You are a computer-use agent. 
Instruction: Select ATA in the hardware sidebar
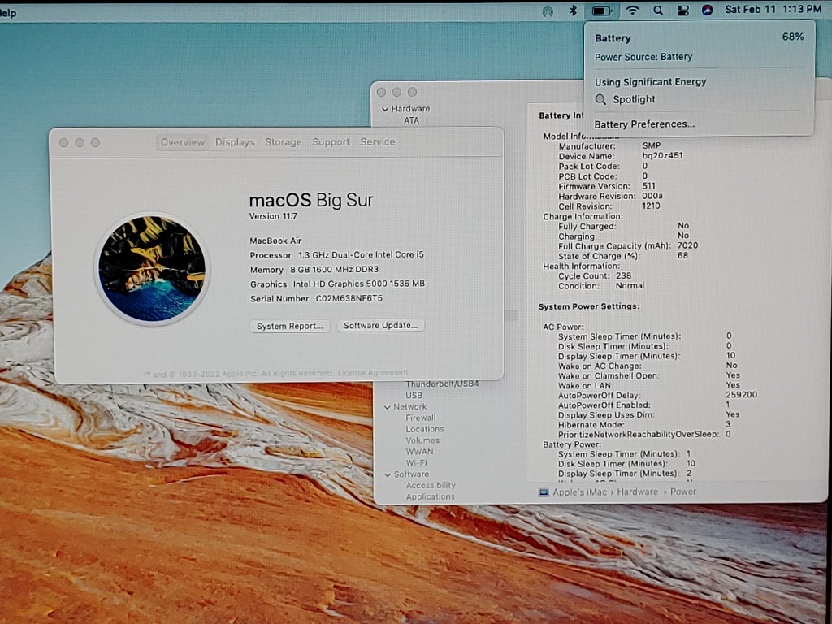click(x=411, y=120)
